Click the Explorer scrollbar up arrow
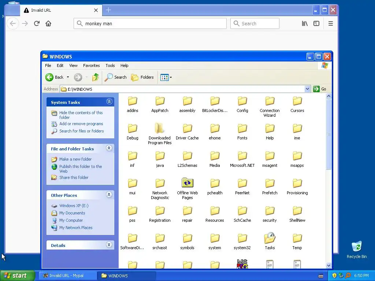The height and width of the screenshot is (281, 375). pos(328,96)
